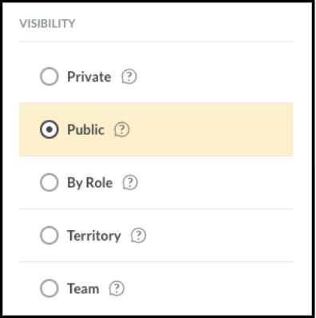
Task: Open the Territory help question mark icon
Action: pyautogui.click(x=138, y=236)
